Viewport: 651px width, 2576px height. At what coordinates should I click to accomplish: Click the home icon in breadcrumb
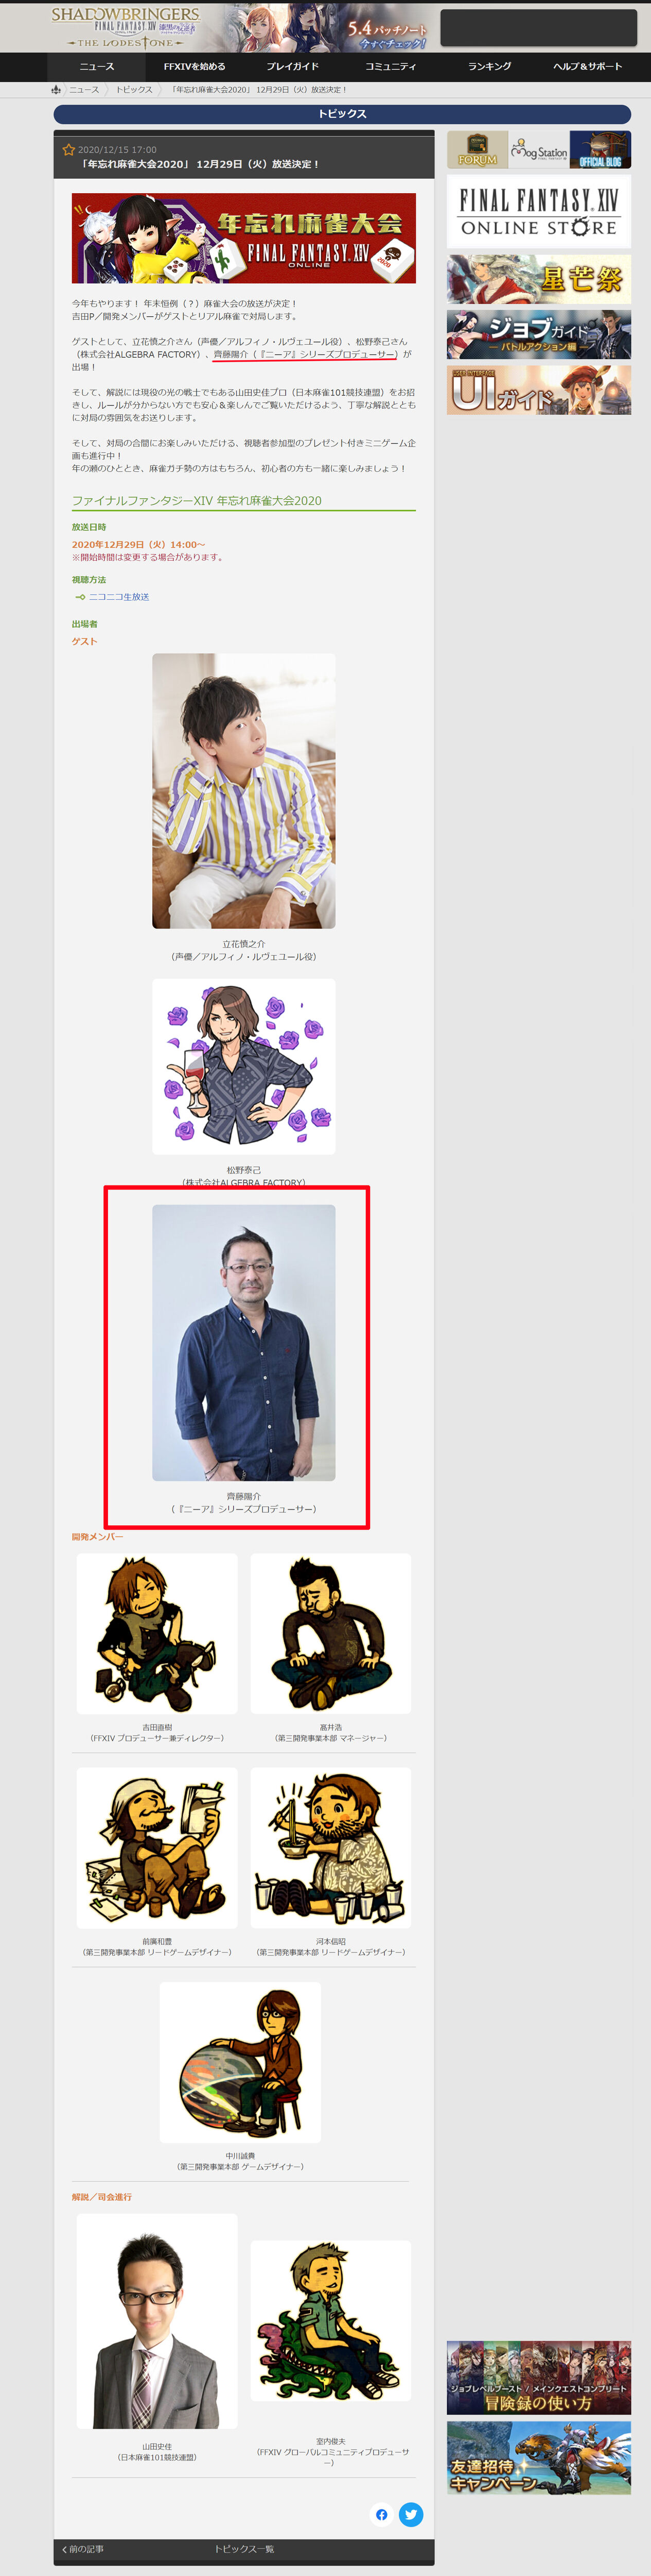(x=56, y=90)
